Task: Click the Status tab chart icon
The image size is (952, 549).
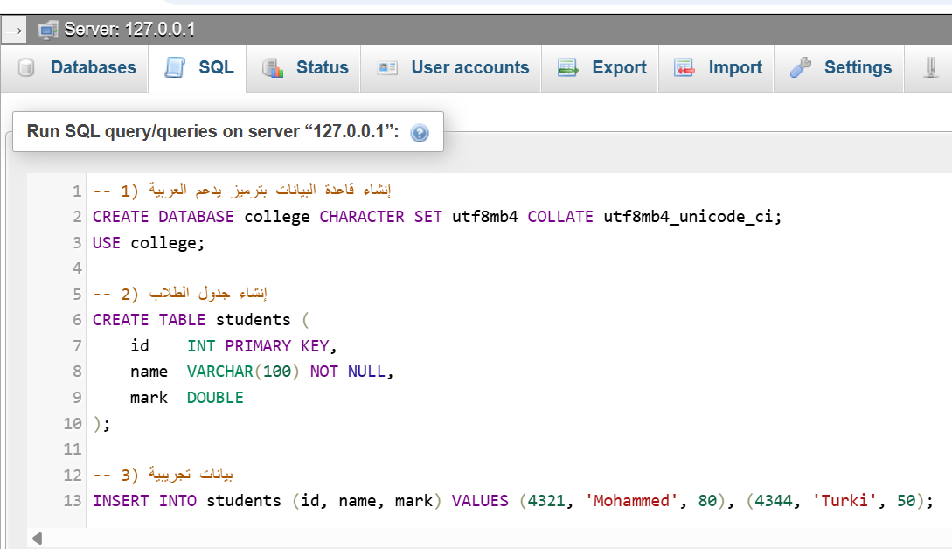Action: point(273,67)
